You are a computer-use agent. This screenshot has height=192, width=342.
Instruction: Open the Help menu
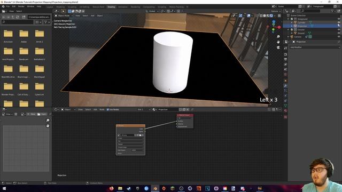click(39, 6)
